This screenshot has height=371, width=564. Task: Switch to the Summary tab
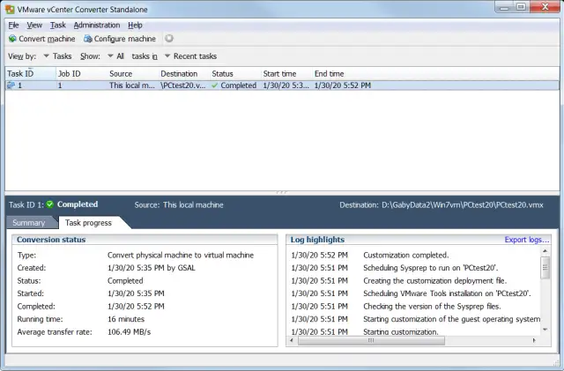tap(28, 223)
